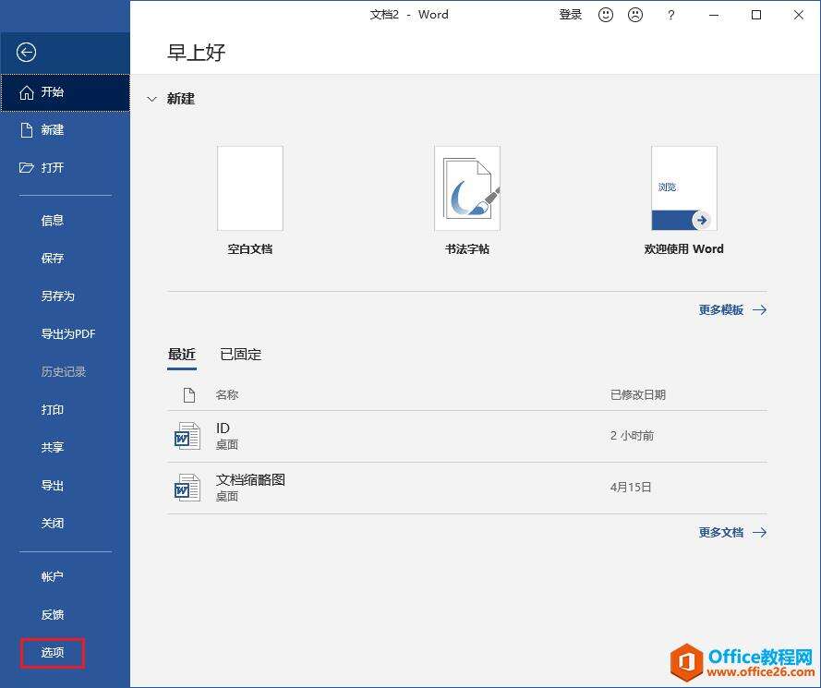
Task: Minimize the Word window
Action: pyautogui.click(x=714, y=15)
